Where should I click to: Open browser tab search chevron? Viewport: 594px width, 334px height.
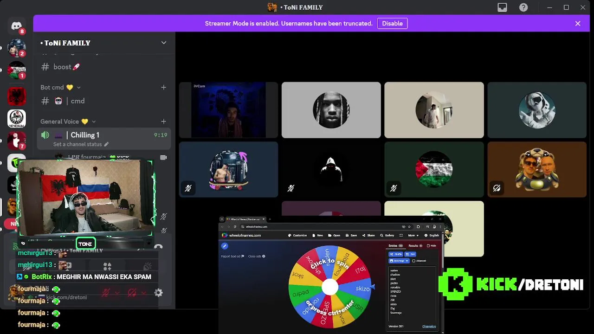(x=222, y=219)
